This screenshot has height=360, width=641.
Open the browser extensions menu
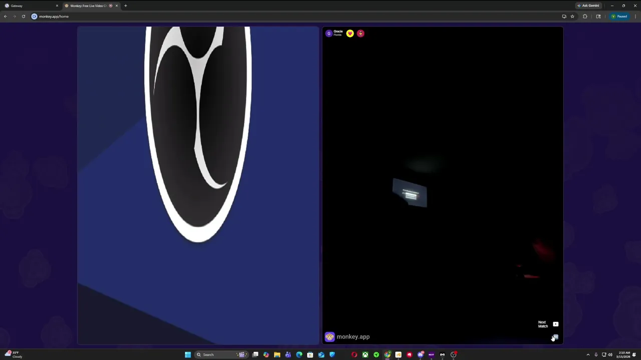point(585,16)
